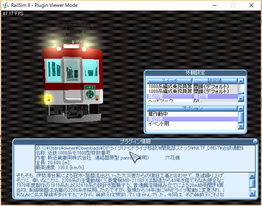Viewport: 262px width, 206px height.
Task: Click the RailSim II app icon in title bar
Action: click(6, 5)
